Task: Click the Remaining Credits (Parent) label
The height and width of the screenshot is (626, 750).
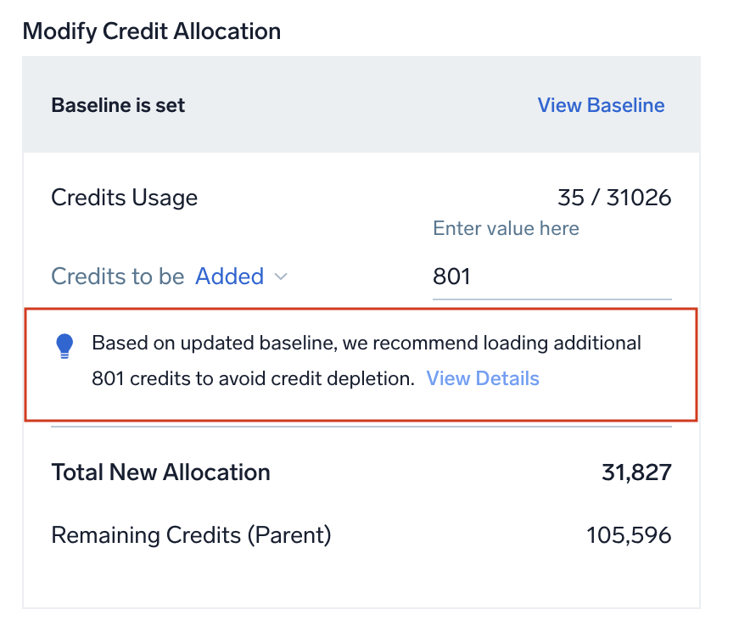Action: (x=191, y=535)
